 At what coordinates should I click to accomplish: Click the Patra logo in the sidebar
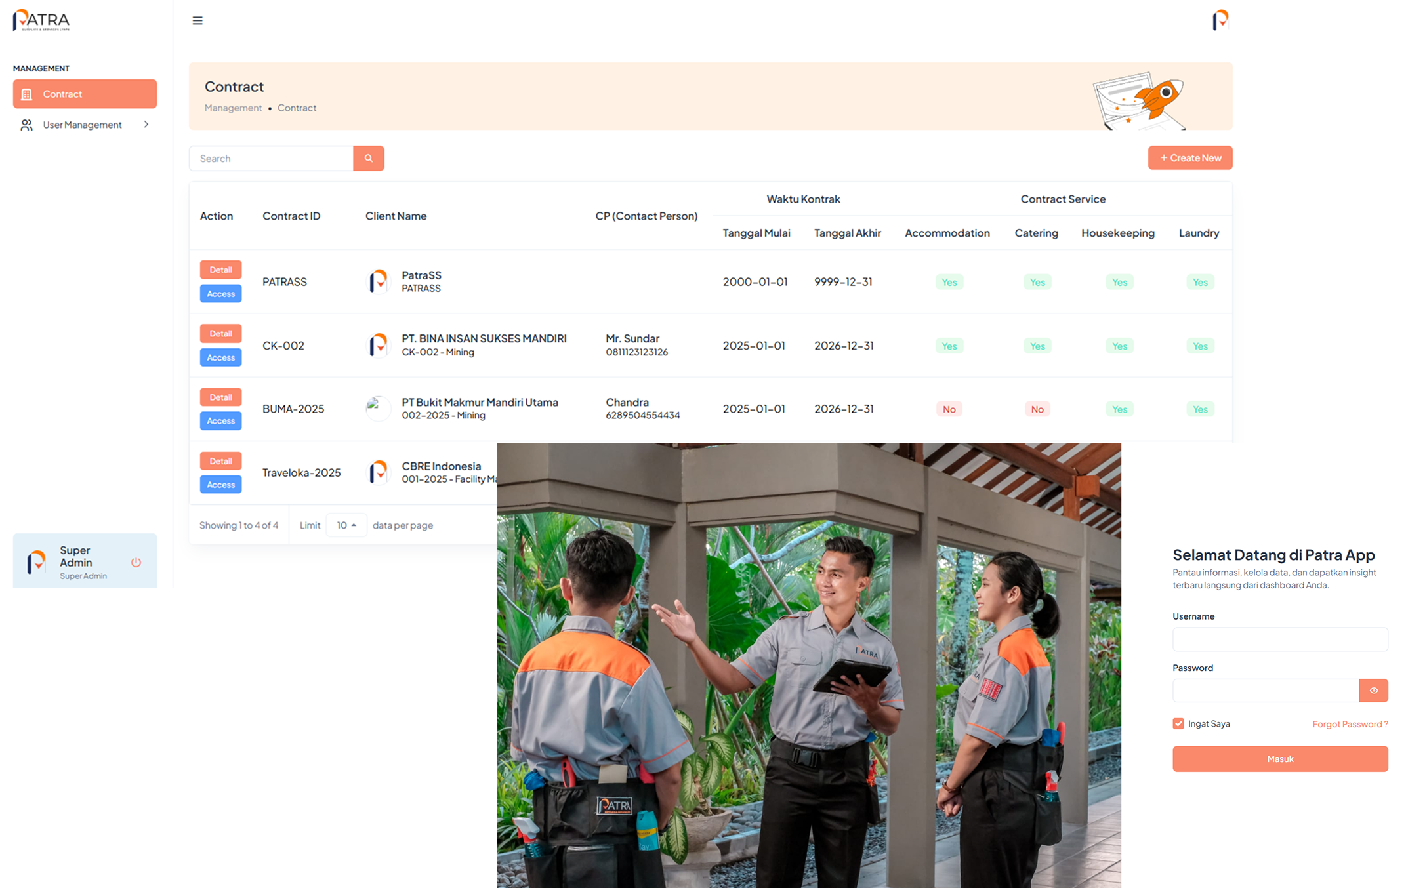click(39, 20)
